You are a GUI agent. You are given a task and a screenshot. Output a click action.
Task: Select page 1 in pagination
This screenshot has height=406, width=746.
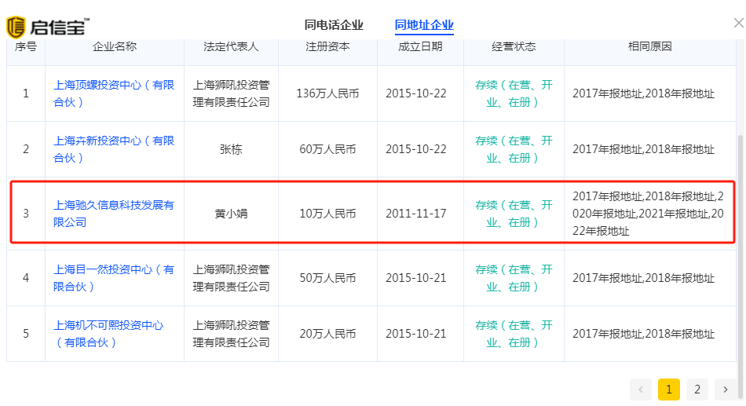coord(669,390)
